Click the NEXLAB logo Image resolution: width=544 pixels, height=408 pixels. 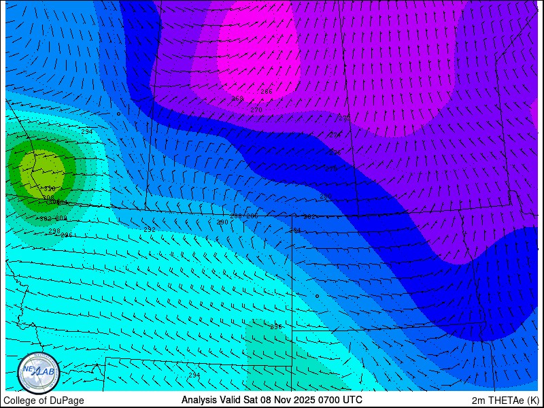coord(39,373)
